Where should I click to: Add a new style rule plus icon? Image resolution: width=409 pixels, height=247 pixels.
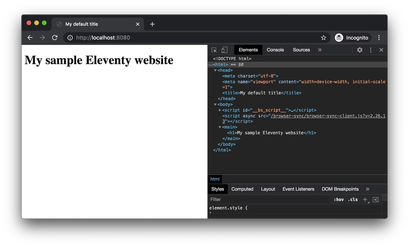click(365, 200)
